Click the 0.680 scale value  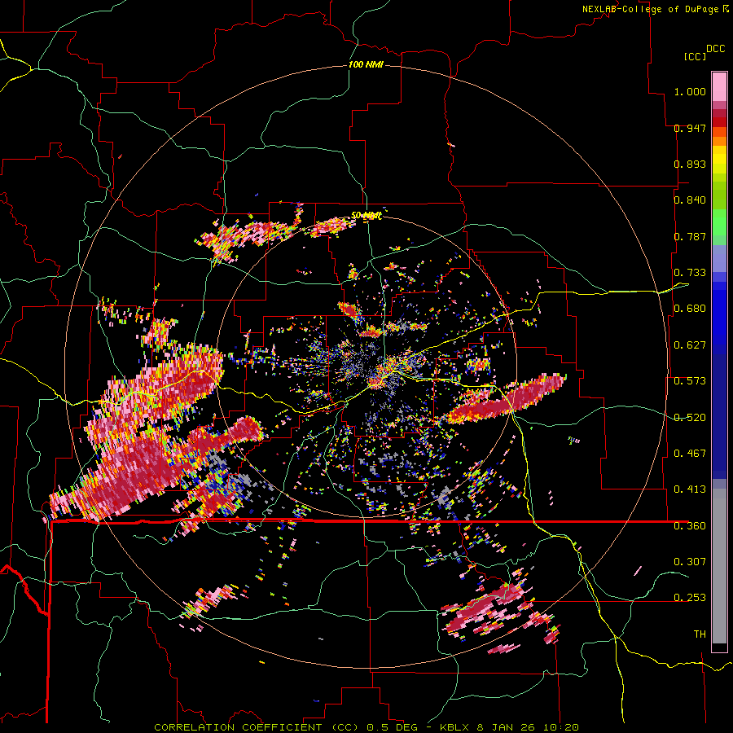click(x=690, y=309)
